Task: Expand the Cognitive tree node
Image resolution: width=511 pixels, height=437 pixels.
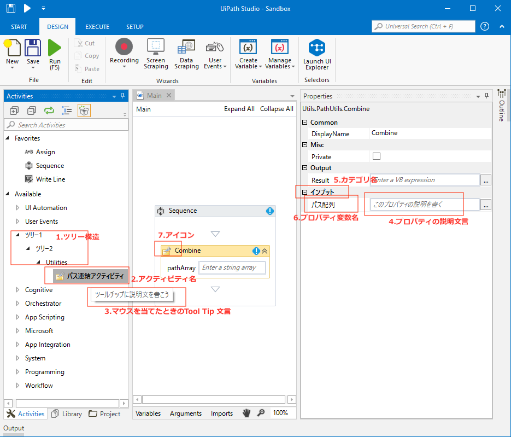Action: pos(17,289)
